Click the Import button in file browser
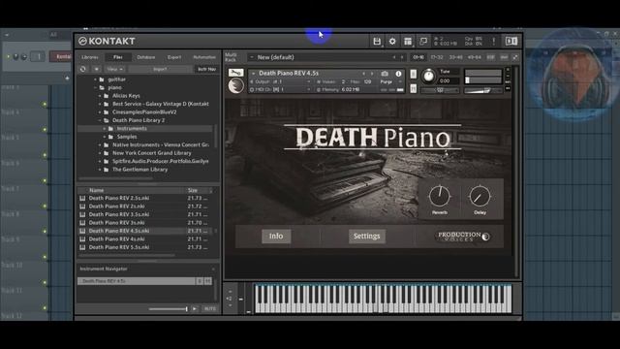 [x=160, y=69]
